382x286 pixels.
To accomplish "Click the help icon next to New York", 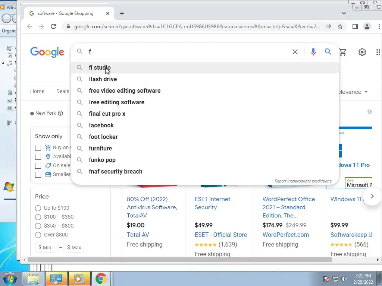I will pos(60,113).
